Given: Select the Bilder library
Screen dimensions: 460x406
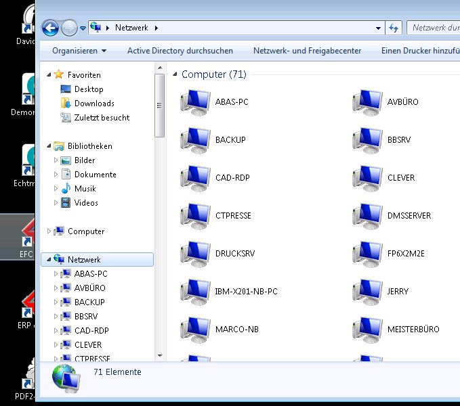Looking at the screenshot, I should [x=85, y=160].
